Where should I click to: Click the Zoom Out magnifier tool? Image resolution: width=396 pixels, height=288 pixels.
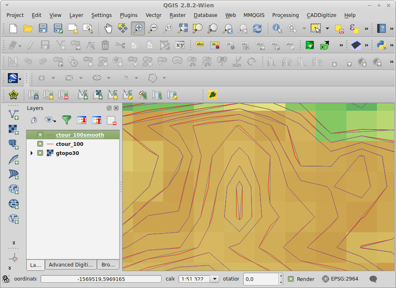point(153,28)
